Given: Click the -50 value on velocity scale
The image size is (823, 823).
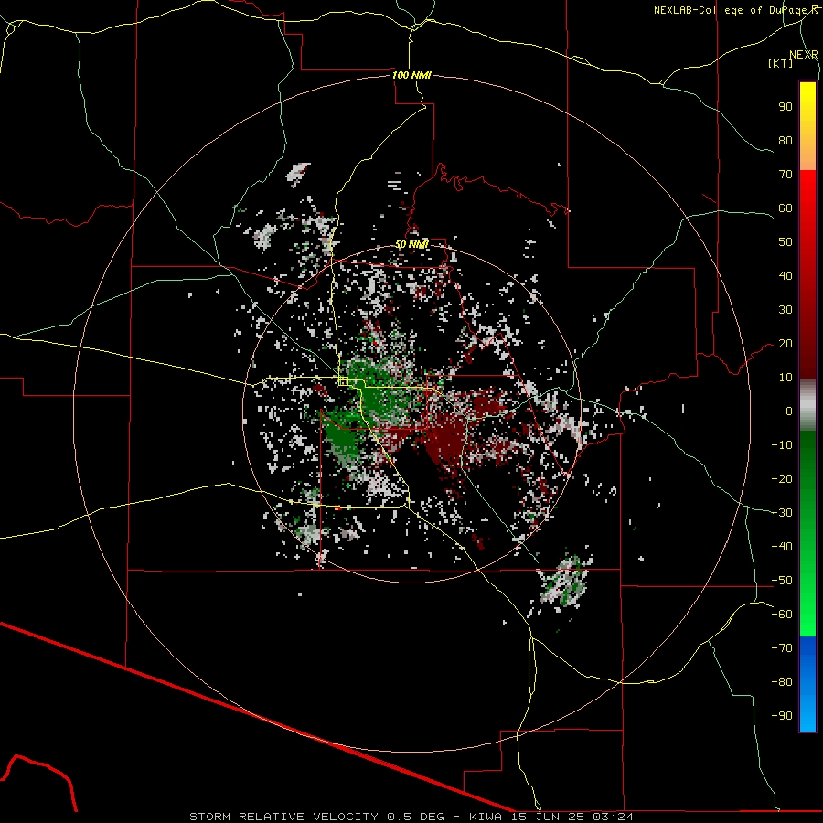Looking at the screenshot, I should [782, 581].
